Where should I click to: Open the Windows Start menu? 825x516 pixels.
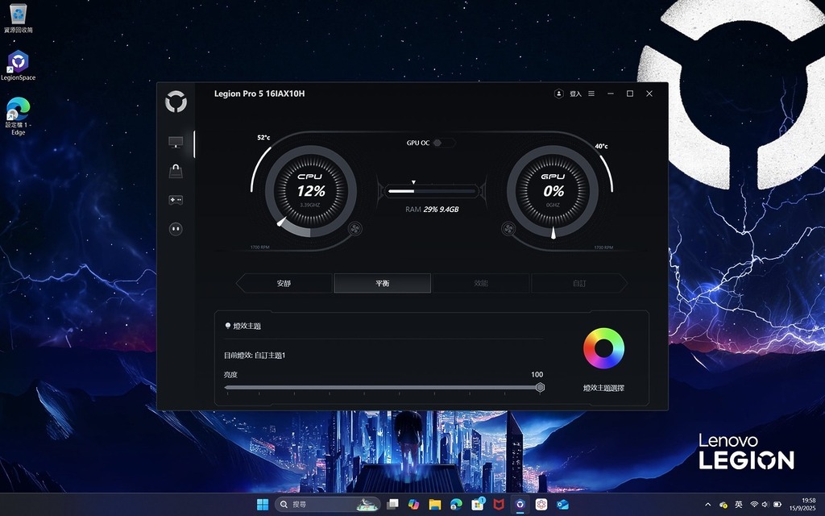click(x=263, y=505)
